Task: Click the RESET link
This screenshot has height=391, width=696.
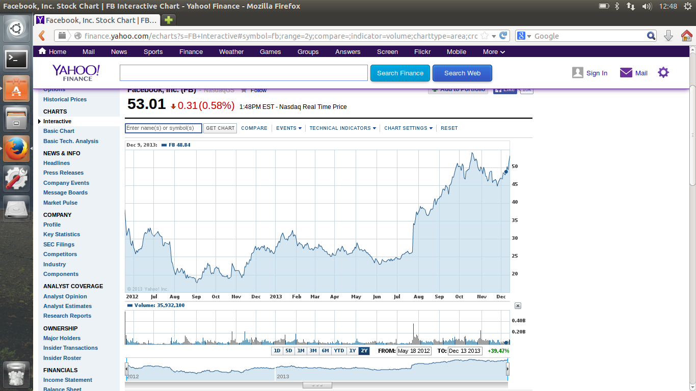Action: click(x=449, y=128)
